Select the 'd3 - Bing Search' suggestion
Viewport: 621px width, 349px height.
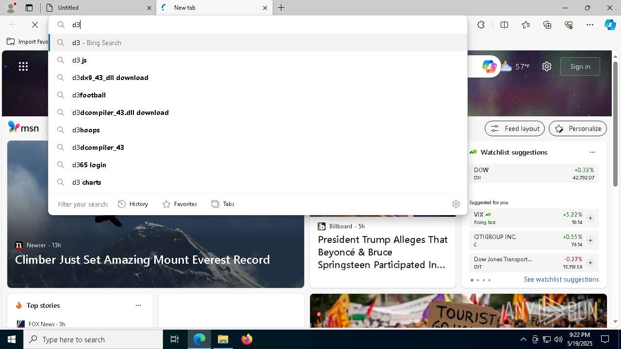click(258, 43)
